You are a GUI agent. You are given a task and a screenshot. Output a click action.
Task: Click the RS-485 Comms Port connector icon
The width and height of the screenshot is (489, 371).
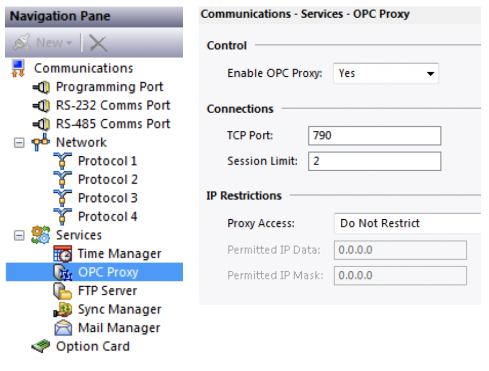[41, 124]
